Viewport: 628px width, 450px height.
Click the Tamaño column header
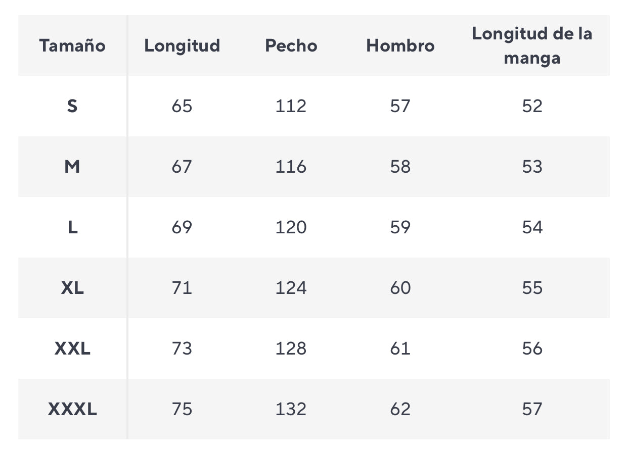point(72,45)
